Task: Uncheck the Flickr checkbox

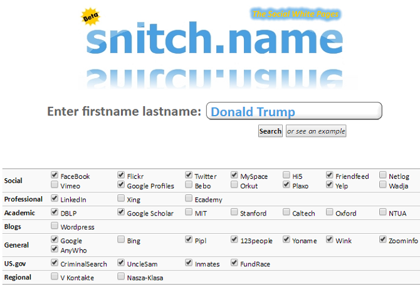Action: [121, 175]
